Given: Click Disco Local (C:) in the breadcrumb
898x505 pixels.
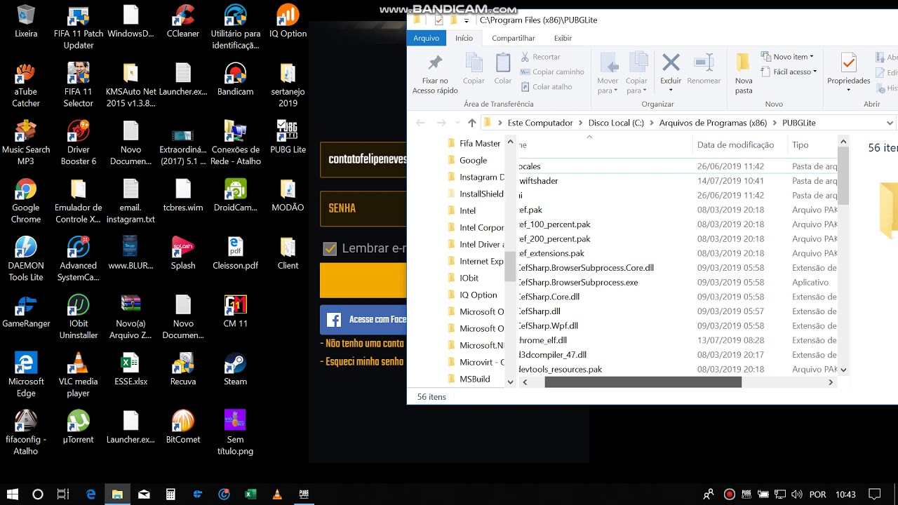Looking at the screenshot, I should [x=616, y=123].
